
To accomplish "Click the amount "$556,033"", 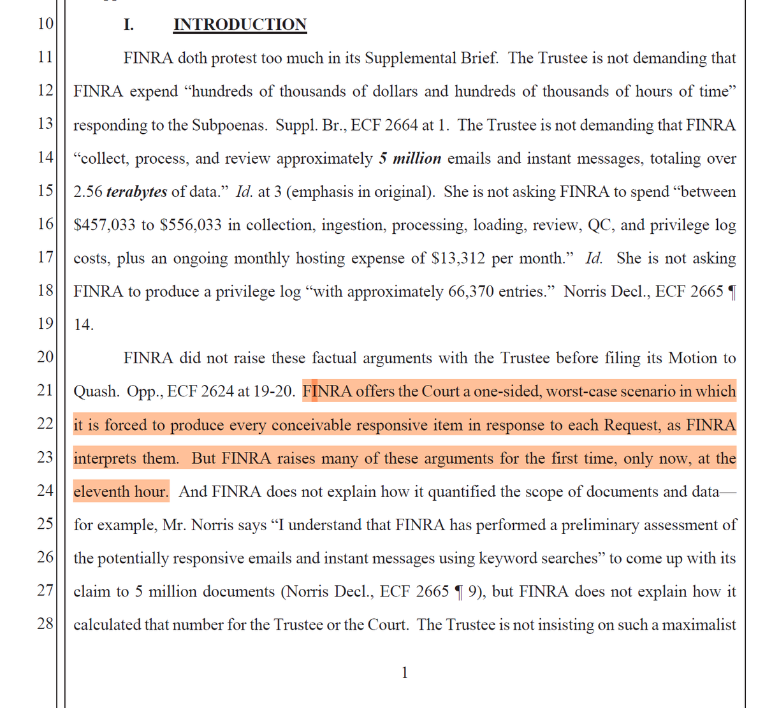I will (191, 225).
